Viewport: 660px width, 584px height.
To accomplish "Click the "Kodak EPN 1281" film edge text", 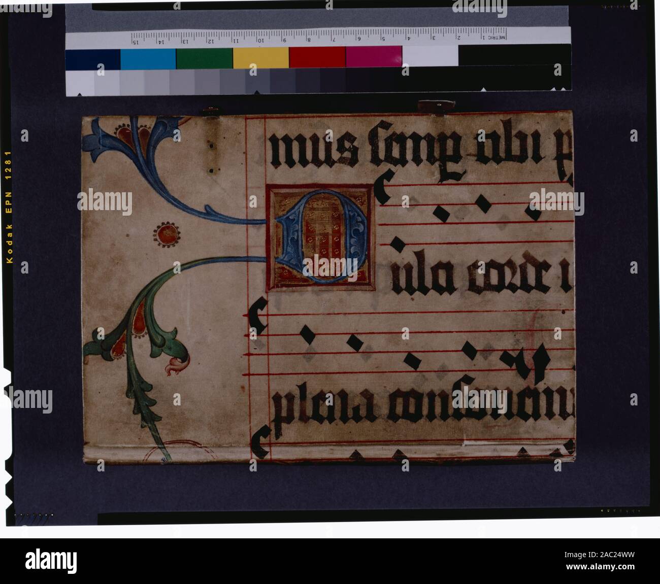I will point(9,207).
